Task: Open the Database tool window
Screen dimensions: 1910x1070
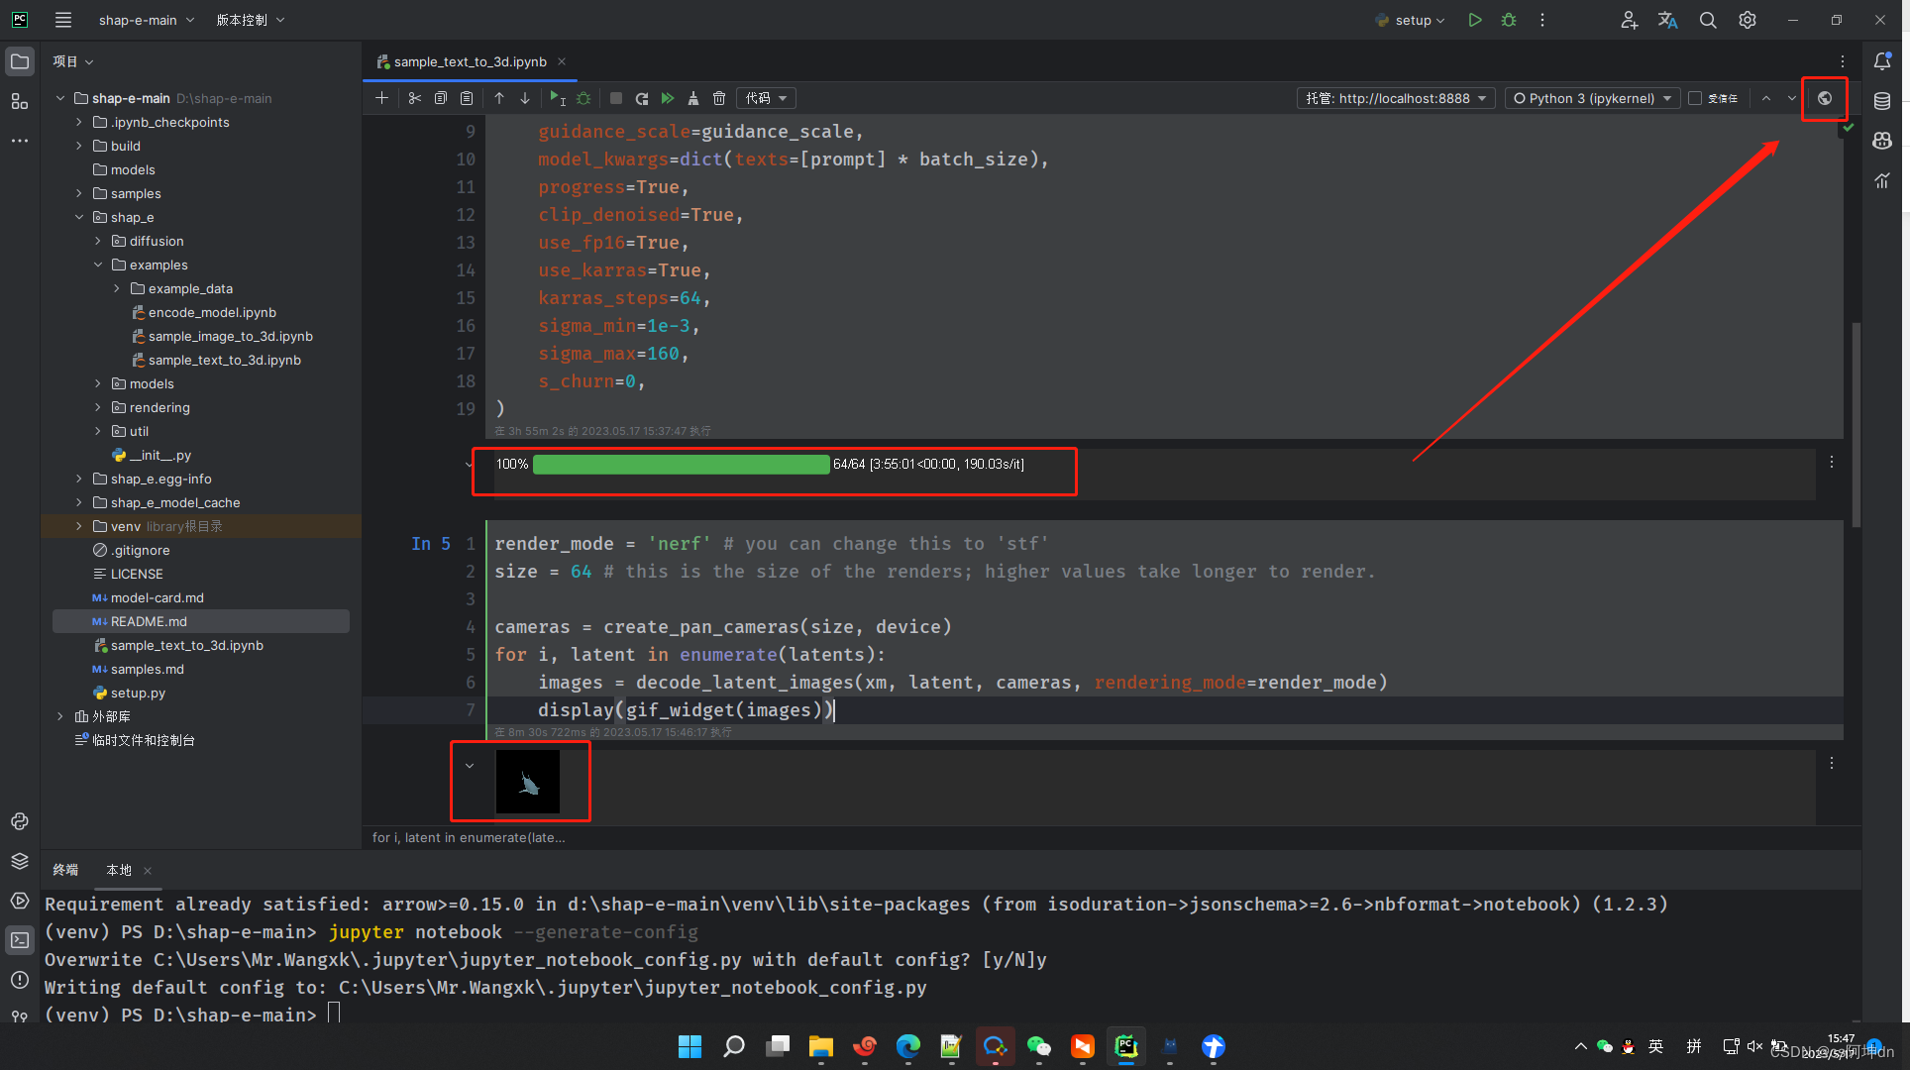Action: [x=1882, y=100]
